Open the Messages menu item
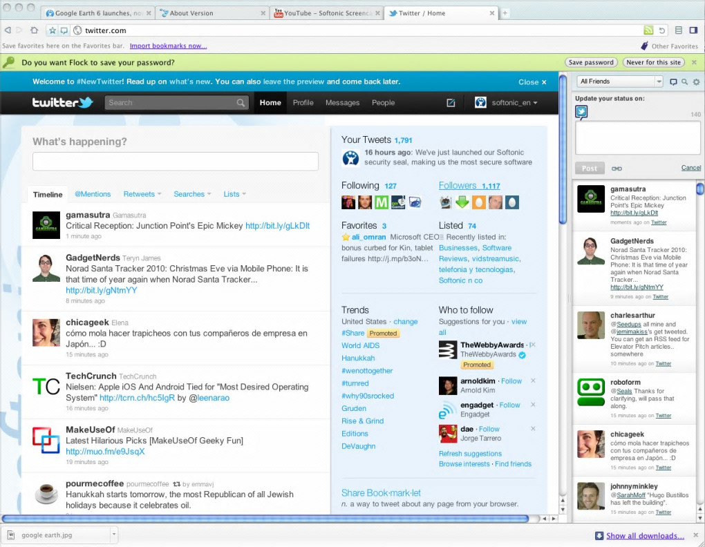The height and width of the screenshot is (547, 705). click(x=342, y=103)
